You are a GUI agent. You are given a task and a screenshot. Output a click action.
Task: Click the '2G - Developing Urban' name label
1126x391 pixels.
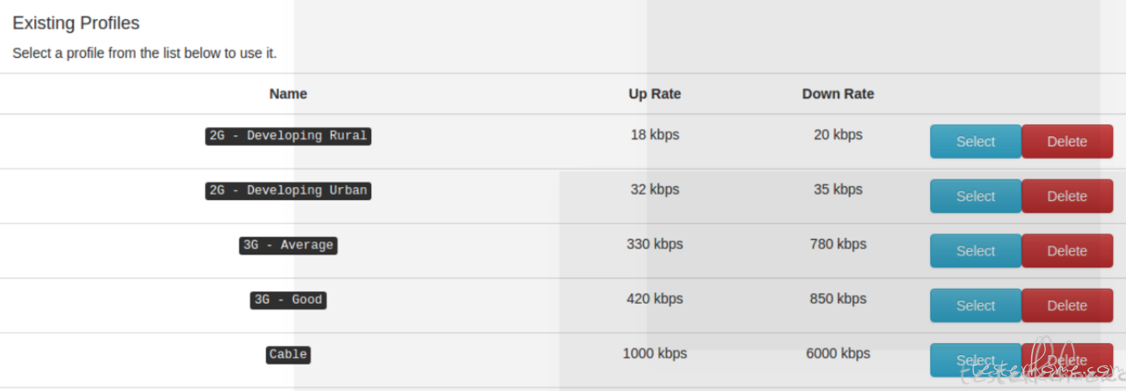(288, 190)
